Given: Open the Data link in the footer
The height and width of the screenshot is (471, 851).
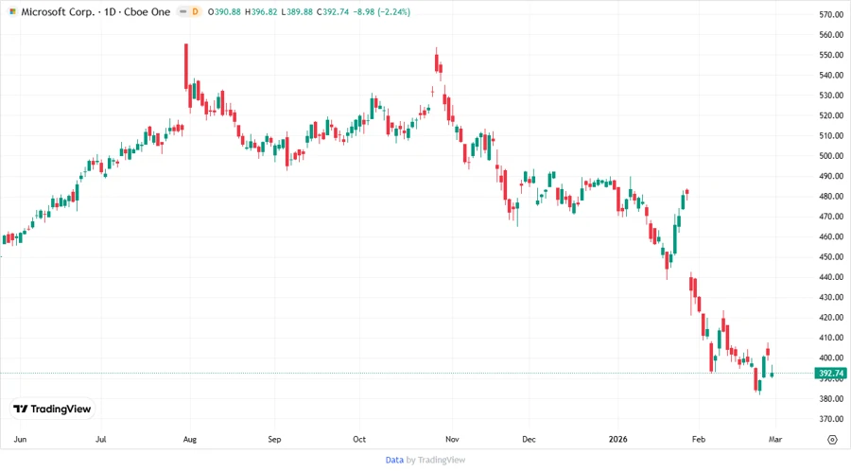Looking at the screenshot, I should click(394, 460).
